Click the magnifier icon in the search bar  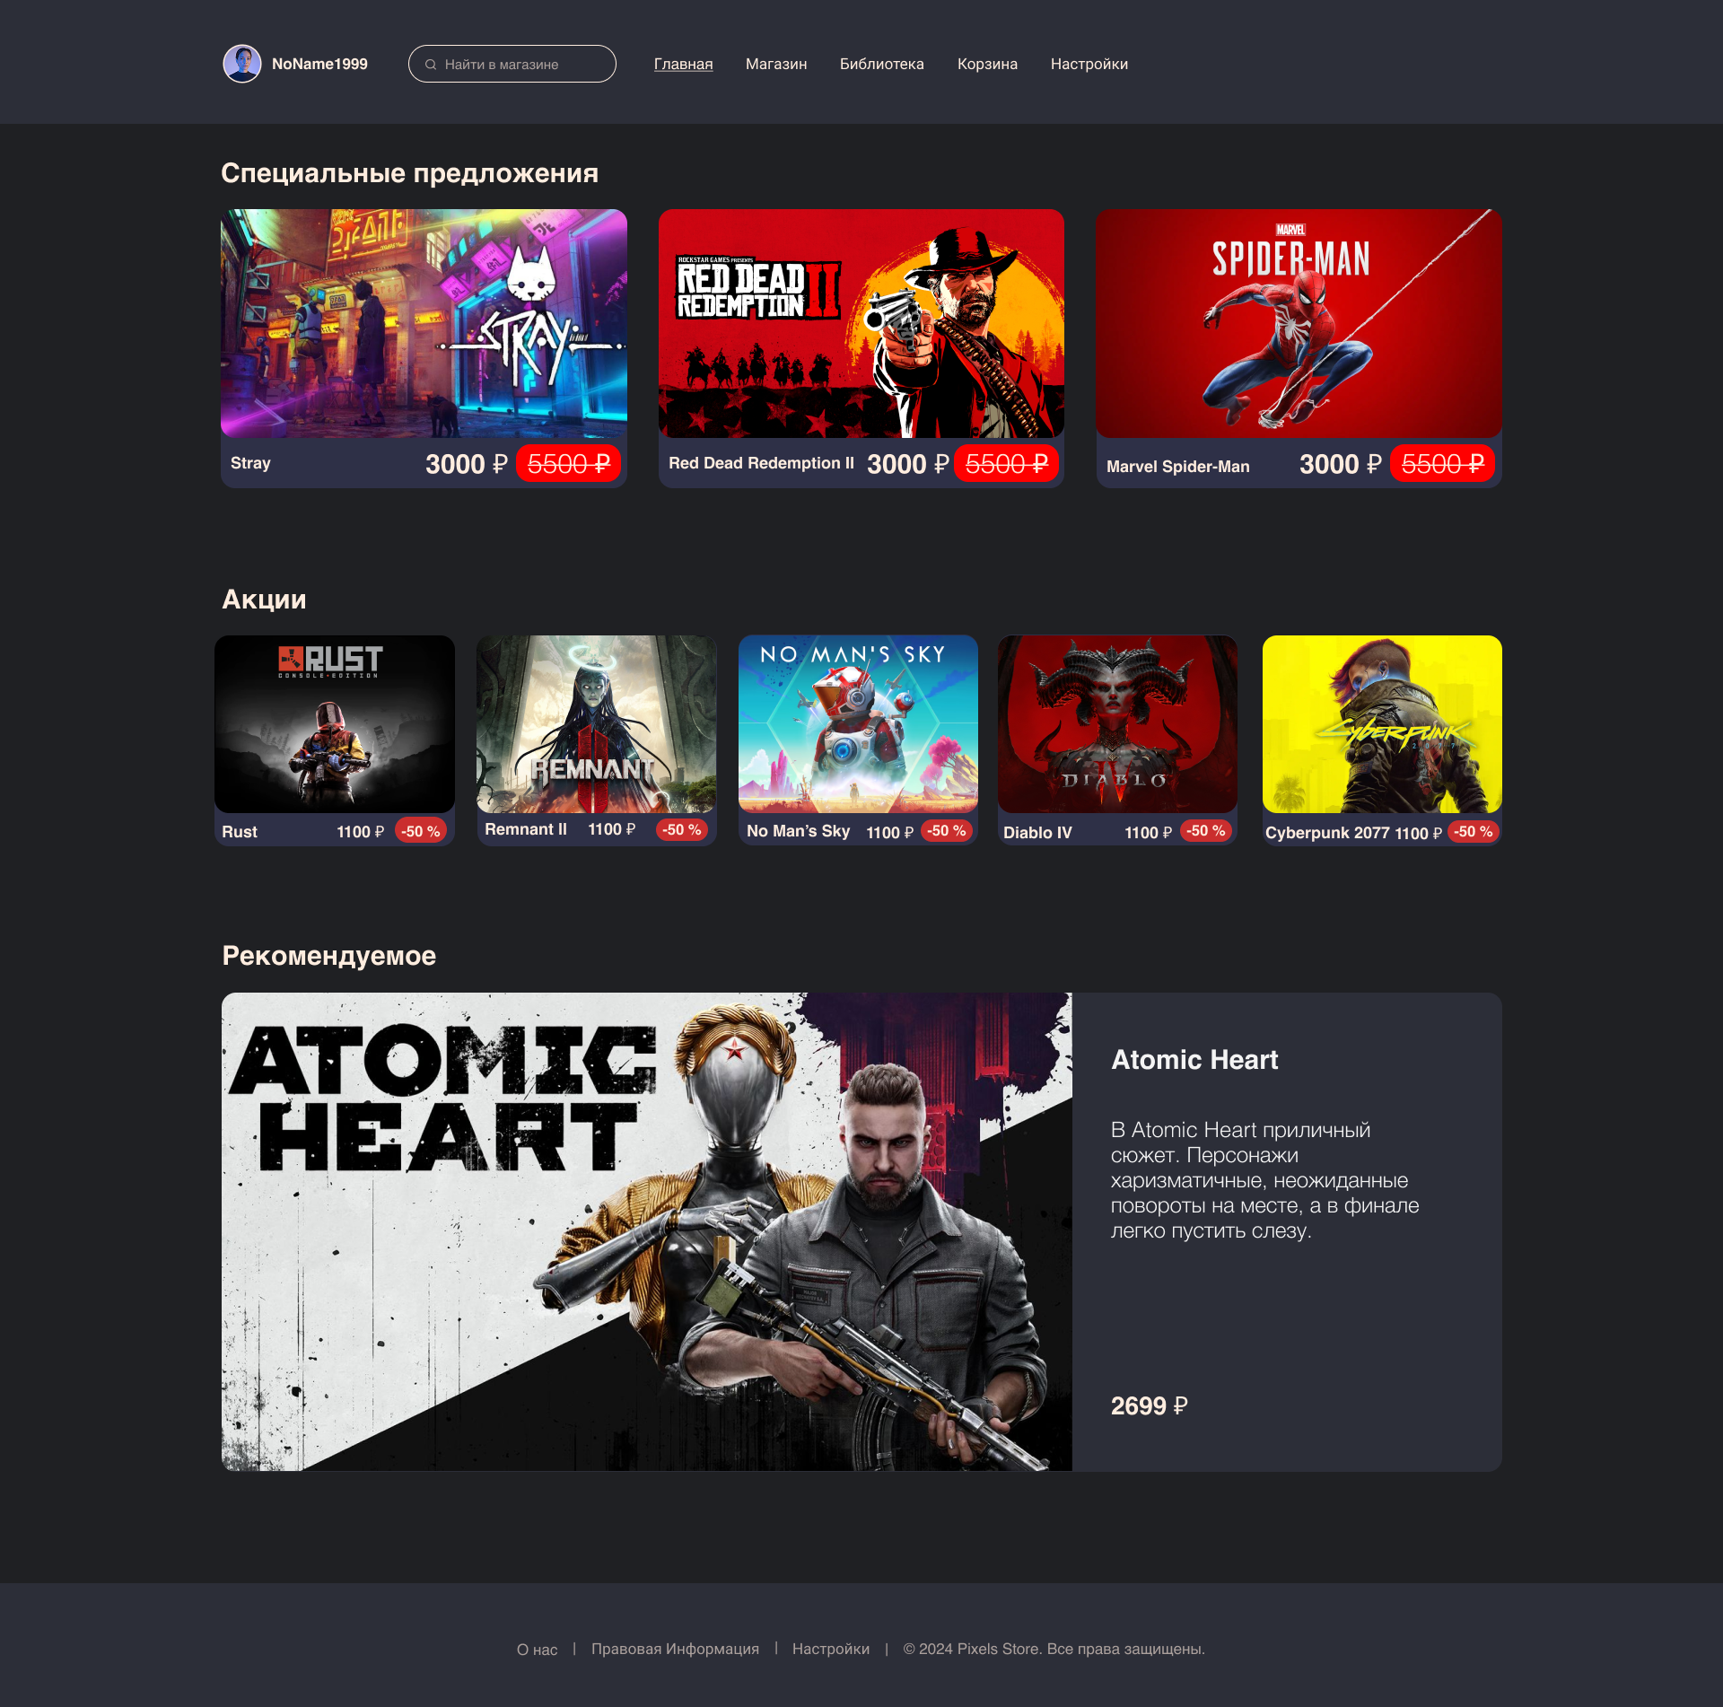(x=431, y=64)
